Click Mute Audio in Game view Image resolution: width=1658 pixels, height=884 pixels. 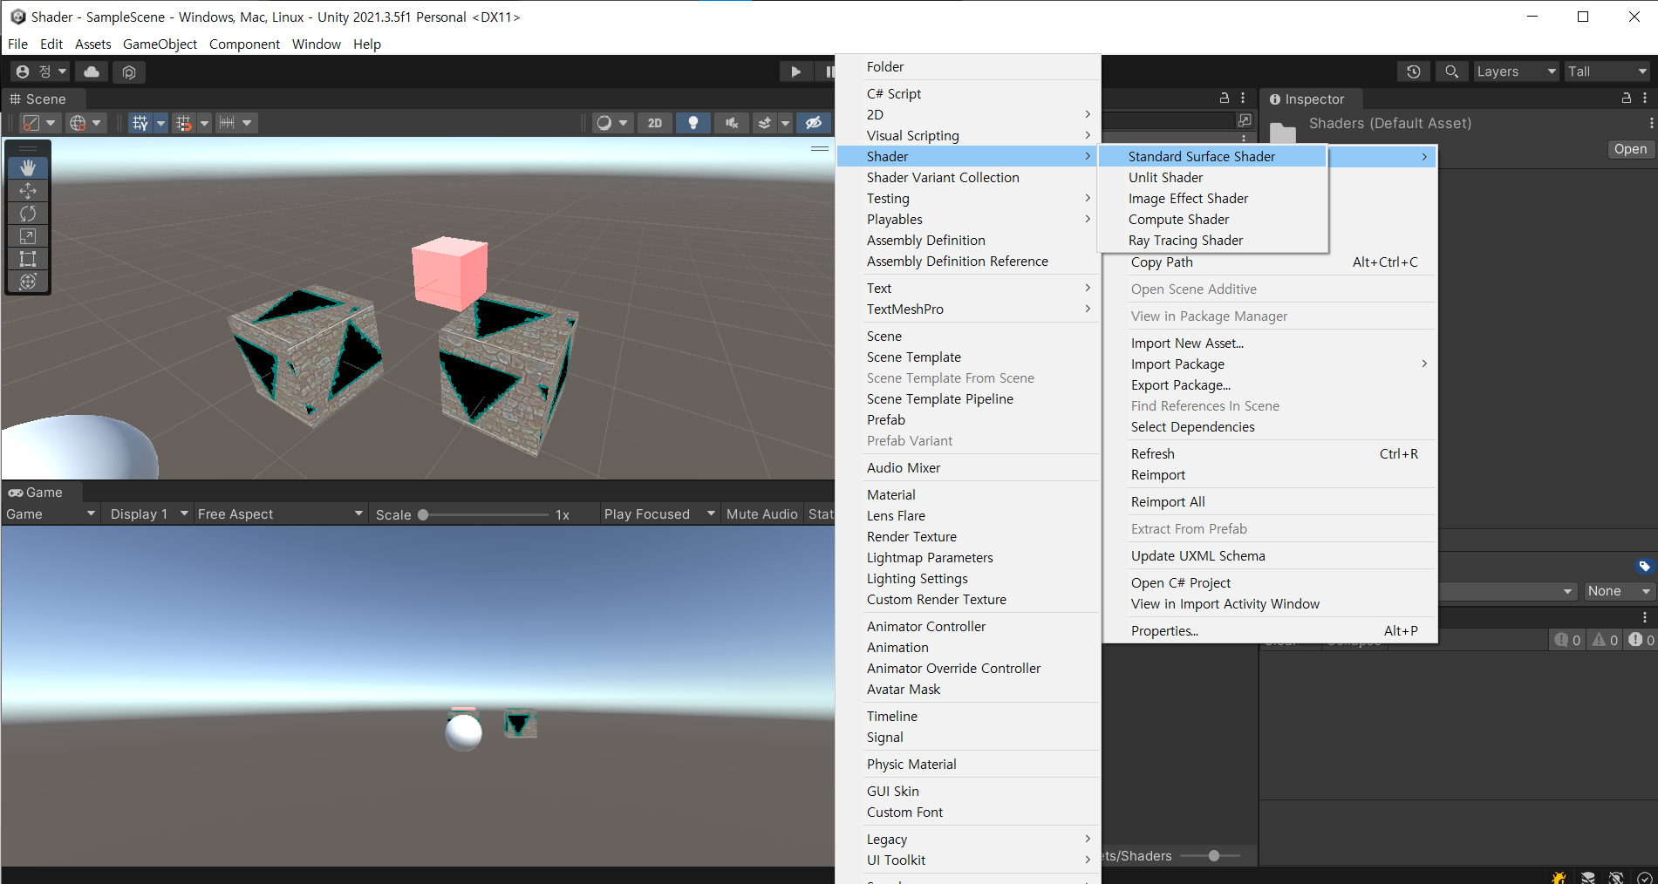[x=761, y=514]
